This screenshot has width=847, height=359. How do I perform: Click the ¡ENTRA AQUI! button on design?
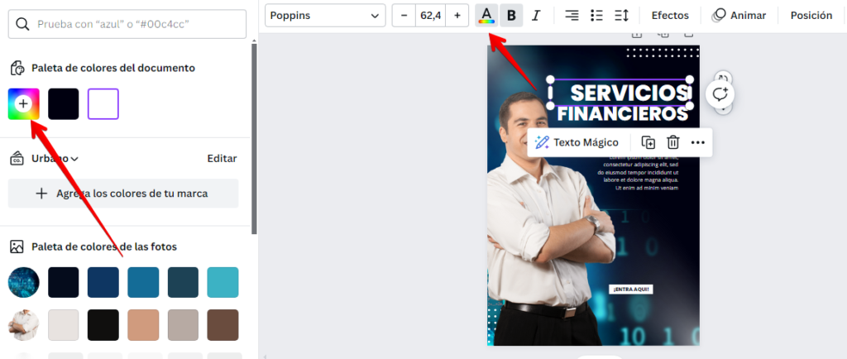[x=631, y=290]
